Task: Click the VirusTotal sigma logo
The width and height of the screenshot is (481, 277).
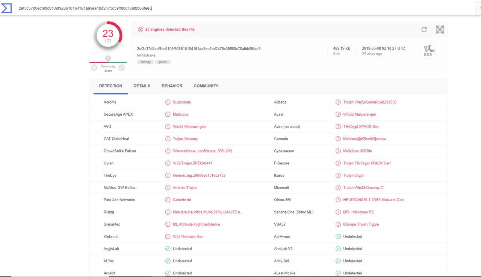Action: (6, 8)
